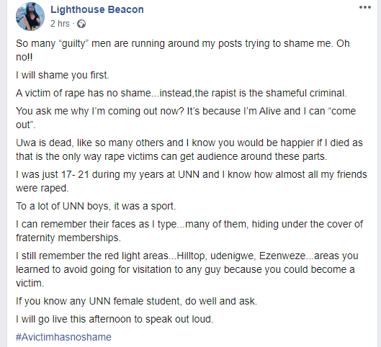Open the '2 hrs' timestamp permalink
This screenshot has height=347, width=381.
(60, 24)
